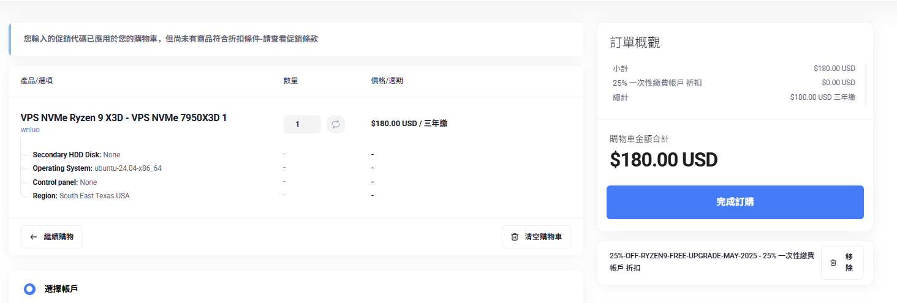This screenshot has height=303, width=897.
Task: Select the 選擇帳戶 radio button
Action: [x=29, y=289]
